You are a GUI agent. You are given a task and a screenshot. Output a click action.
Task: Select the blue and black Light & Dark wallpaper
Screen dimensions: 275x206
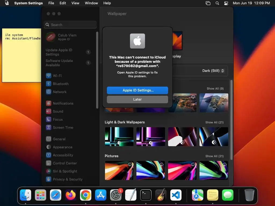214,137
